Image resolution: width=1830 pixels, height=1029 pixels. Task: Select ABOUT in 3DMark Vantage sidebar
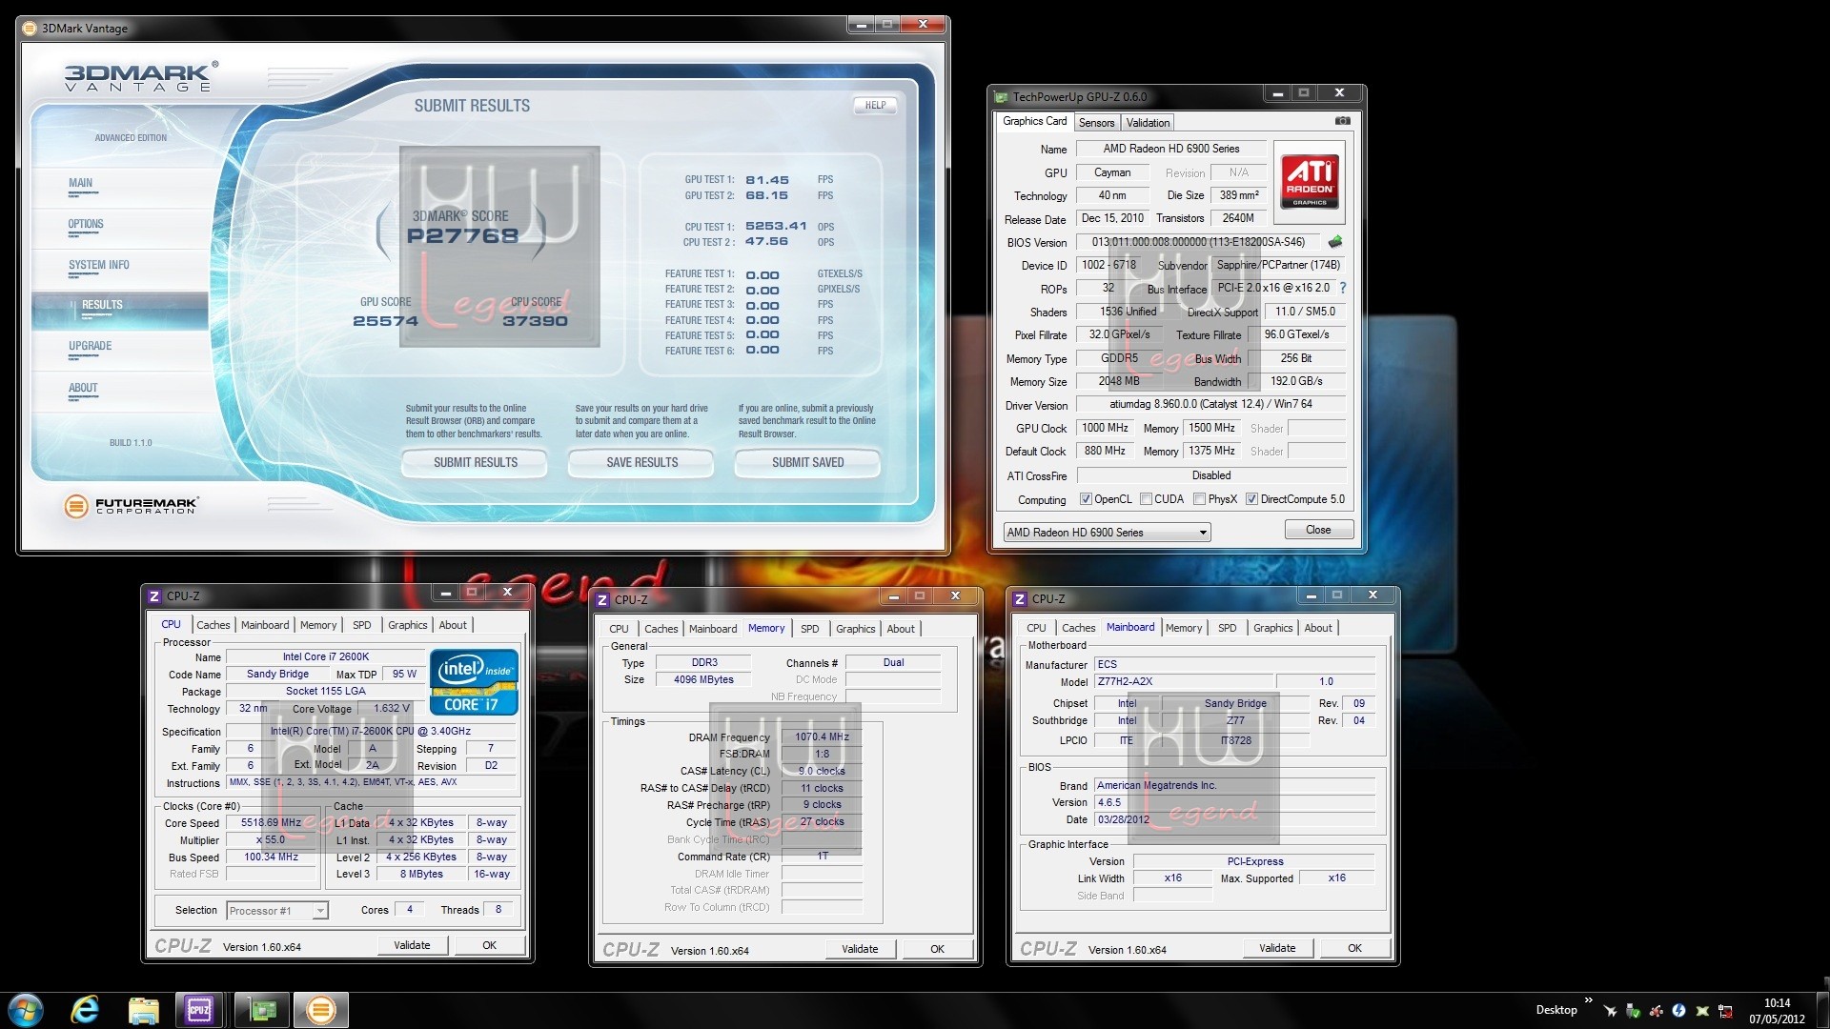coord(120,390)
